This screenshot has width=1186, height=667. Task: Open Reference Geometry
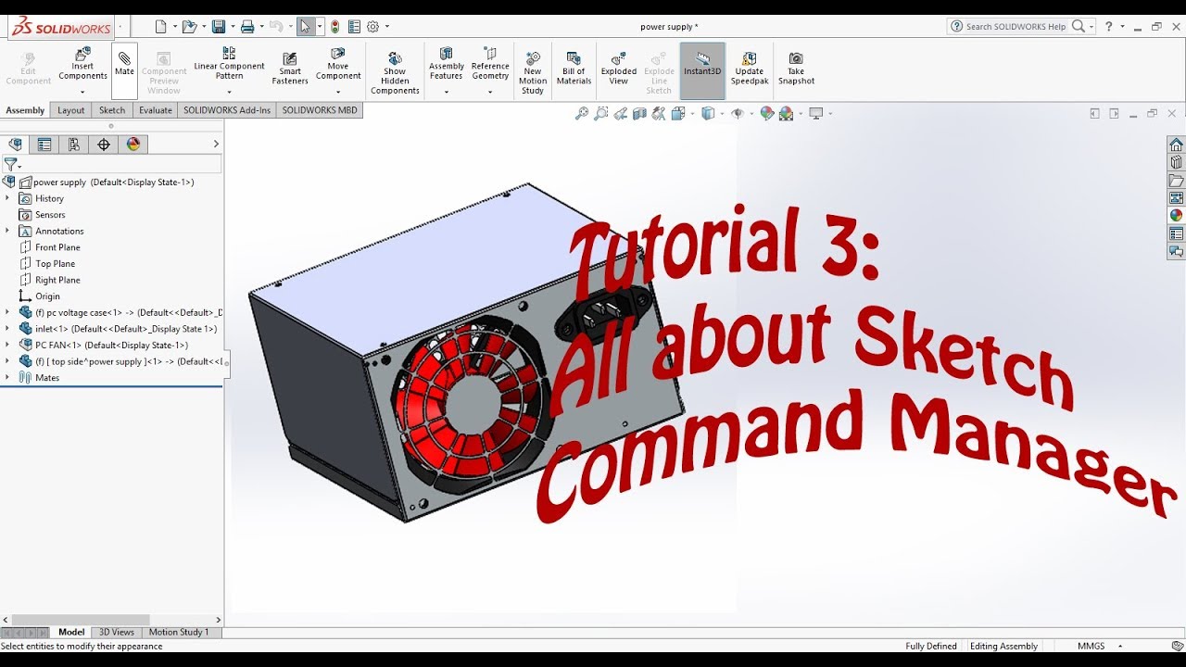click(x=490, y=65)
